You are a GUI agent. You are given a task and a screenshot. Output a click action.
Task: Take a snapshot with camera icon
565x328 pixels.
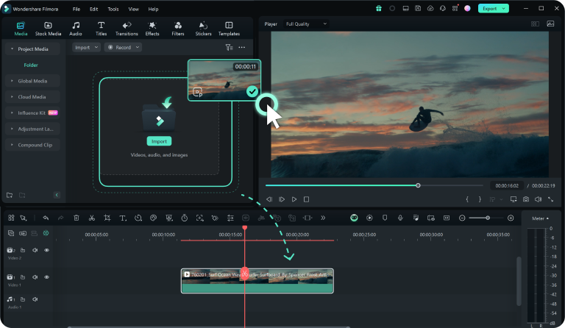(x=526, y=199)
